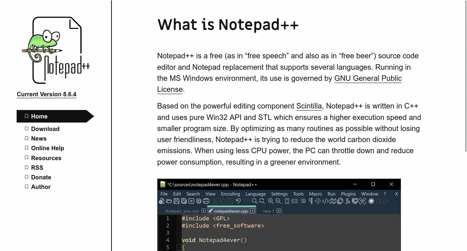Collapse the code fold marker on line 5
The image size is (467, 251).
click(179, 247)
